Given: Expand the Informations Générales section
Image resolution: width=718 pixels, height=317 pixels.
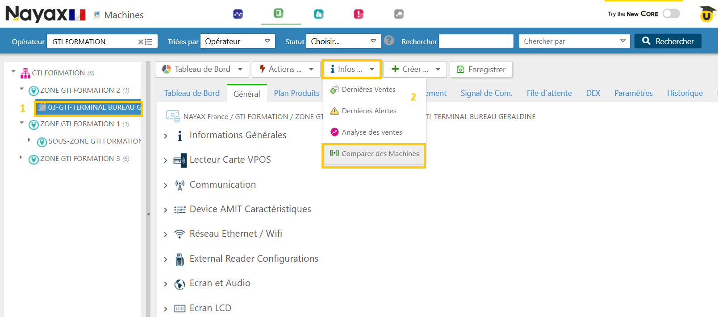Looking at the screenshot, I should [166, 136].
